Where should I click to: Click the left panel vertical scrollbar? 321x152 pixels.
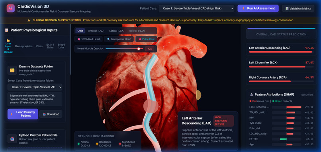70,49
